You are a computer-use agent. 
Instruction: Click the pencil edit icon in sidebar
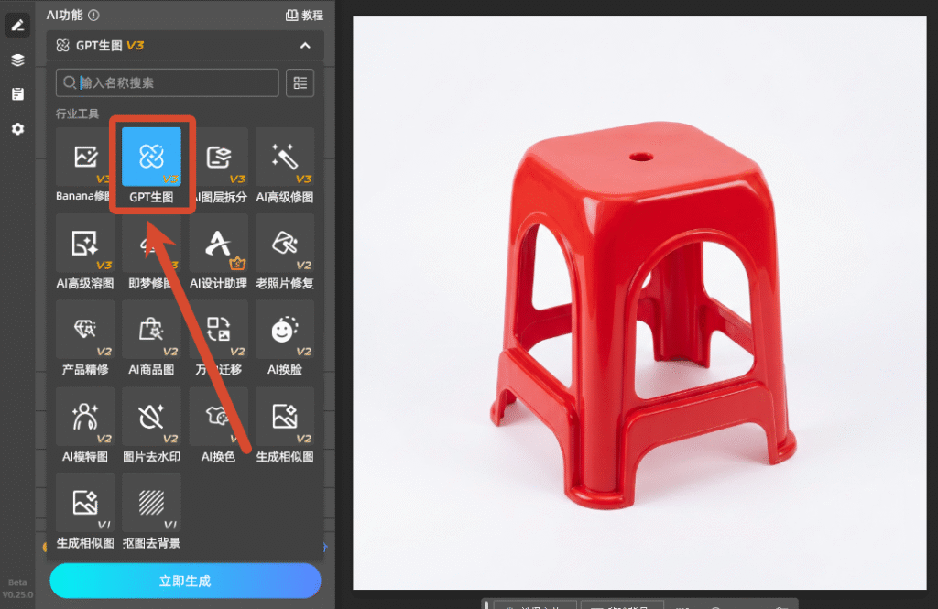click(18, 25)
